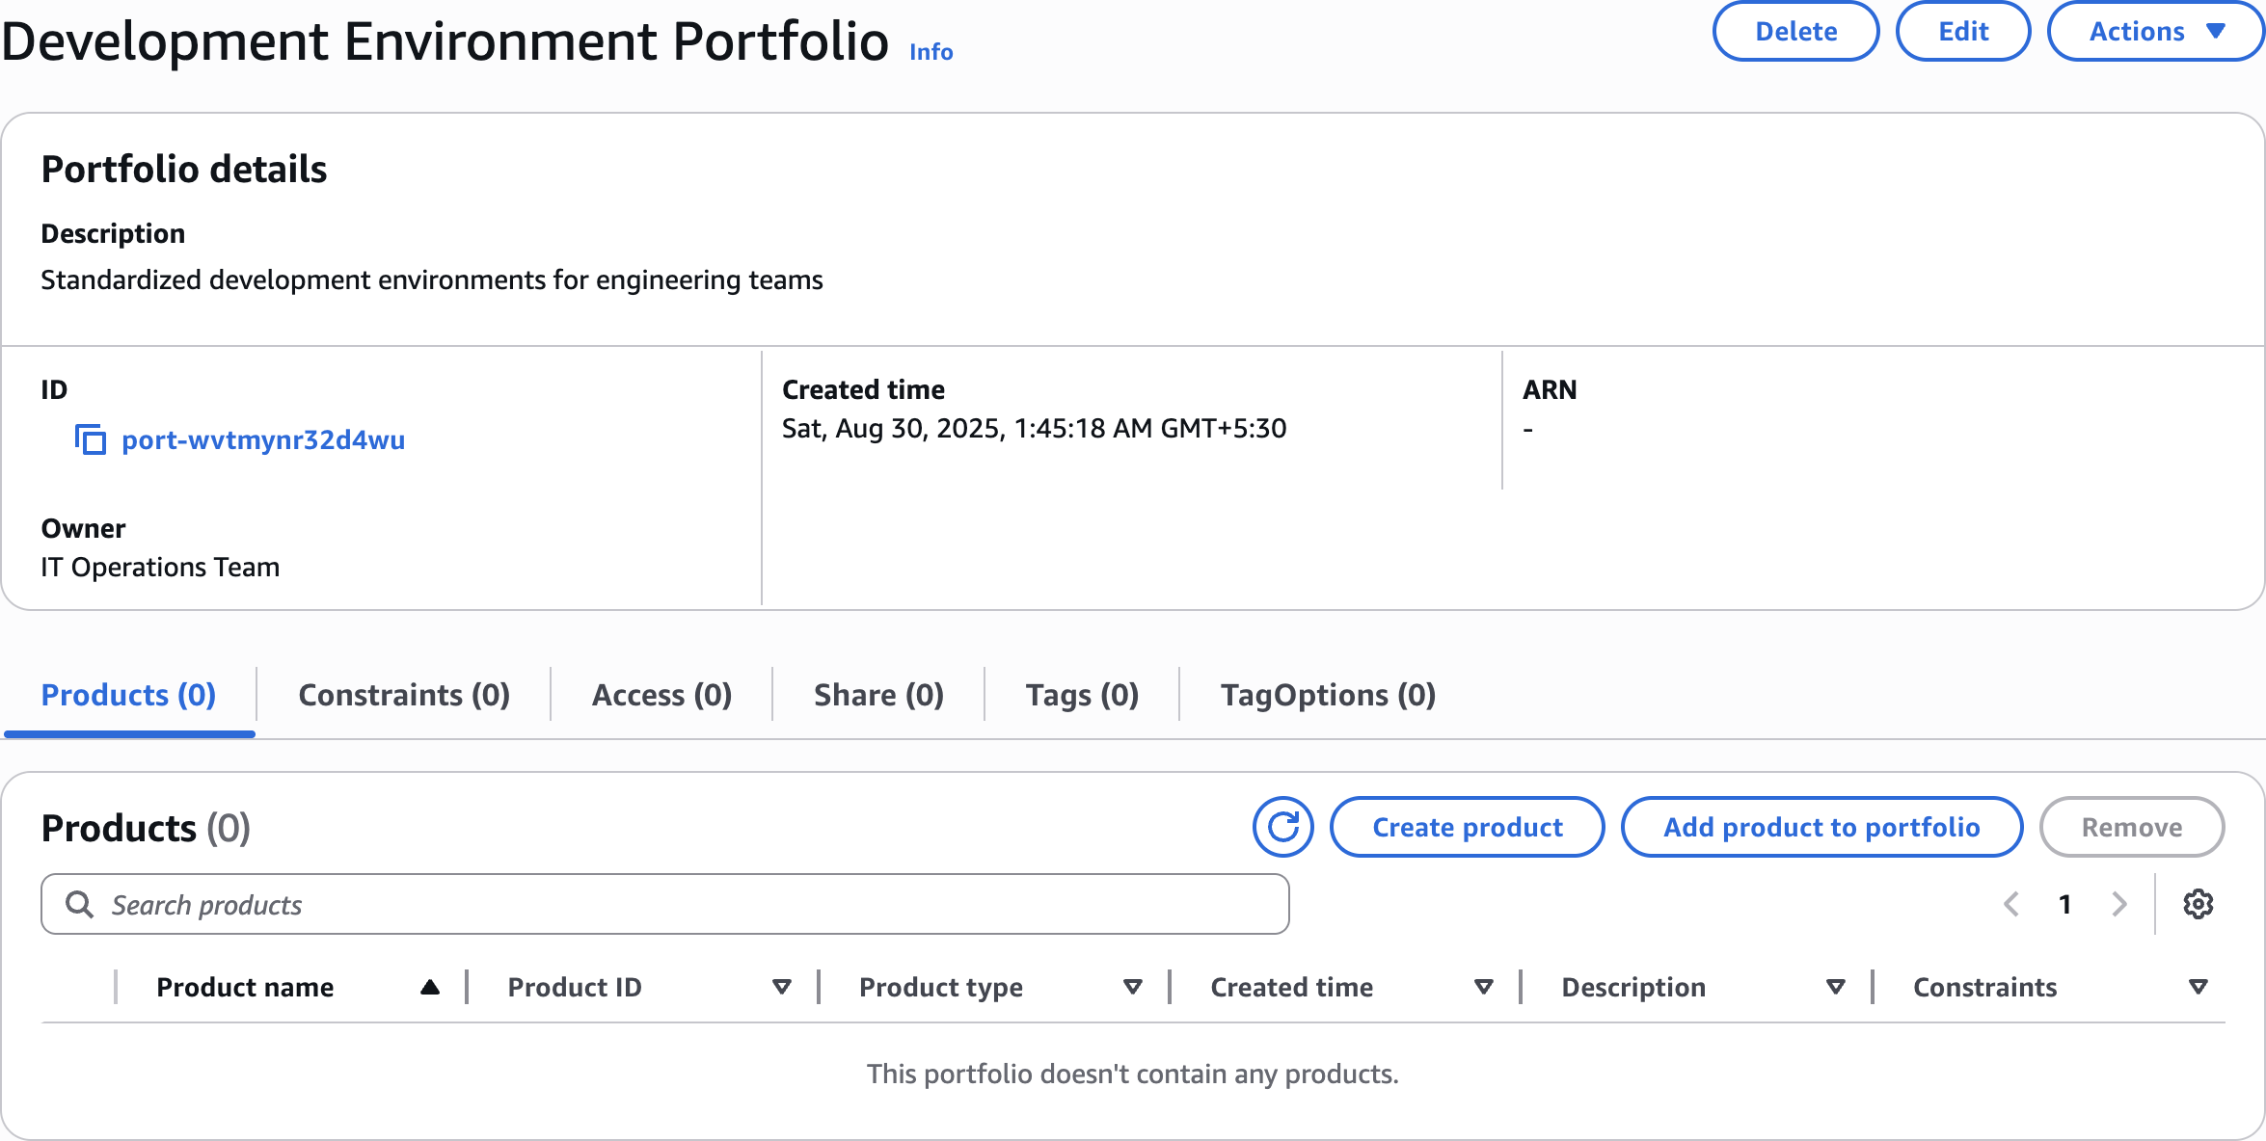Open the Actions dropdown menu

pos(2156,32)
